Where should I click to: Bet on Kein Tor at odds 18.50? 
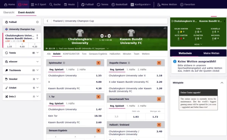[x=75, y=116]
